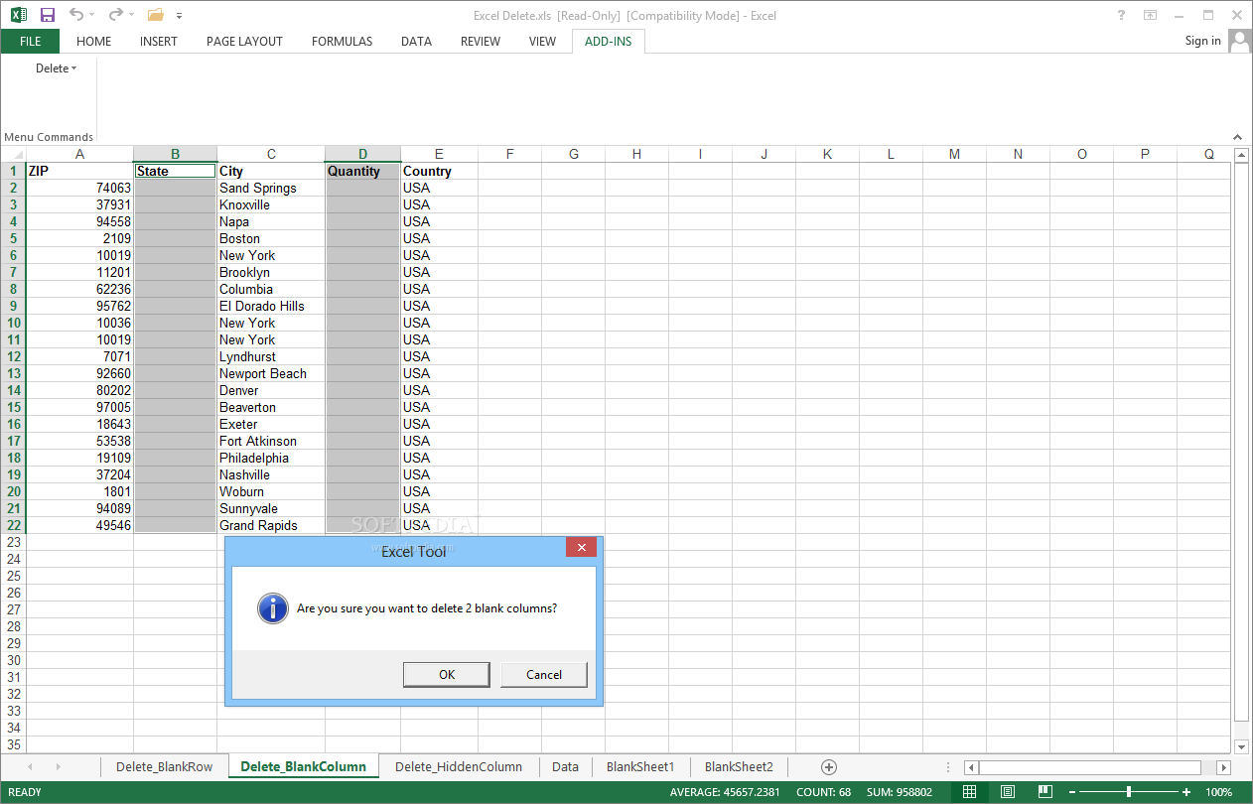
Task: Switch to the REVIEW ribbon tab
Action: click(x=481, y=42)
